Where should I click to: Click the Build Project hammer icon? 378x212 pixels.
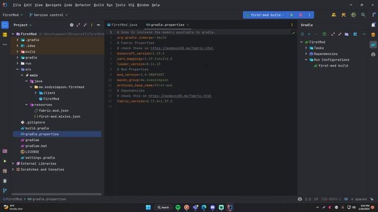pyautogui.click(x=344, y=15)
